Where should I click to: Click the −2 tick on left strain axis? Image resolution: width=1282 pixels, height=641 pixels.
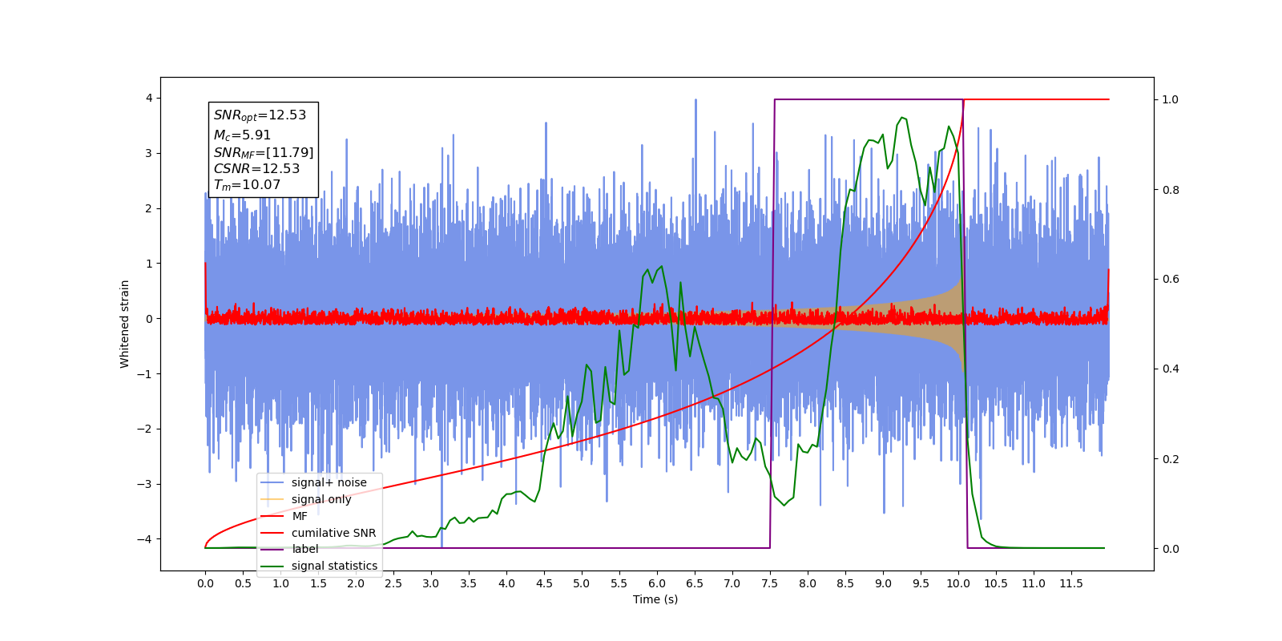144,429
